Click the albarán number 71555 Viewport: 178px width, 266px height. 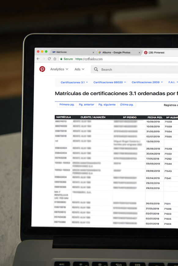[x=168, y=137]
